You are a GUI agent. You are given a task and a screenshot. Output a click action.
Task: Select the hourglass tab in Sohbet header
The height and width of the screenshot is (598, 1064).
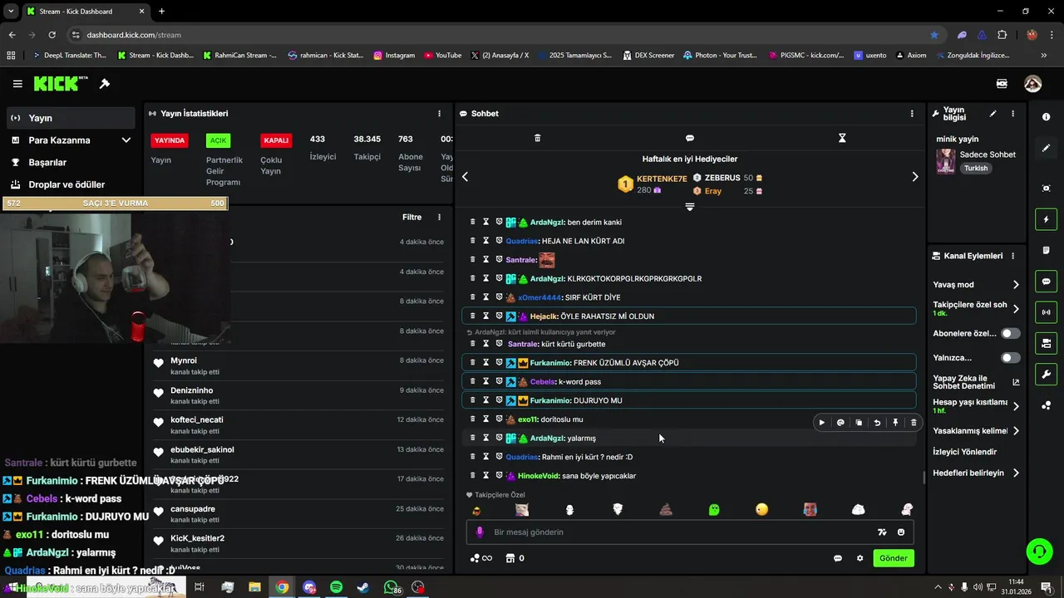coord(842,138)
